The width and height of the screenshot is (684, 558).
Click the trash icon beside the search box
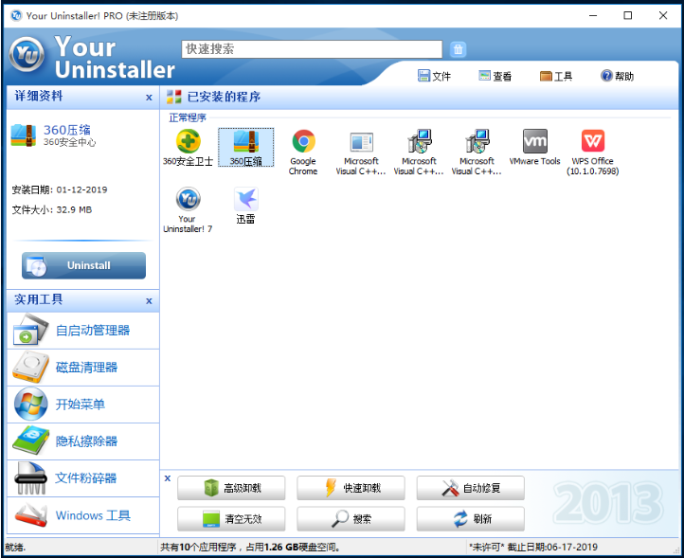pyautogui.click(x=458, y=49)
